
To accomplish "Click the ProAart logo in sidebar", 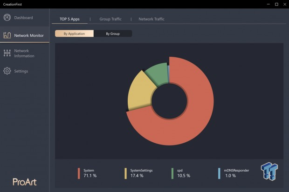I will (25, 182).
